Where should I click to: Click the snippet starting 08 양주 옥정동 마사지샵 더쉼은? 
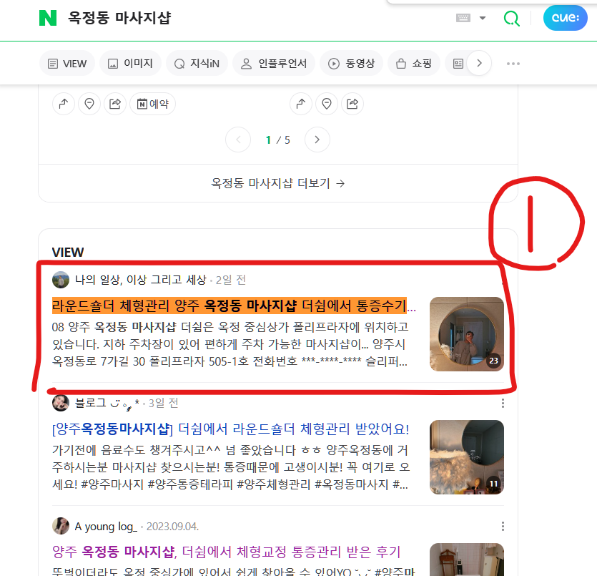tap(230, 344)
